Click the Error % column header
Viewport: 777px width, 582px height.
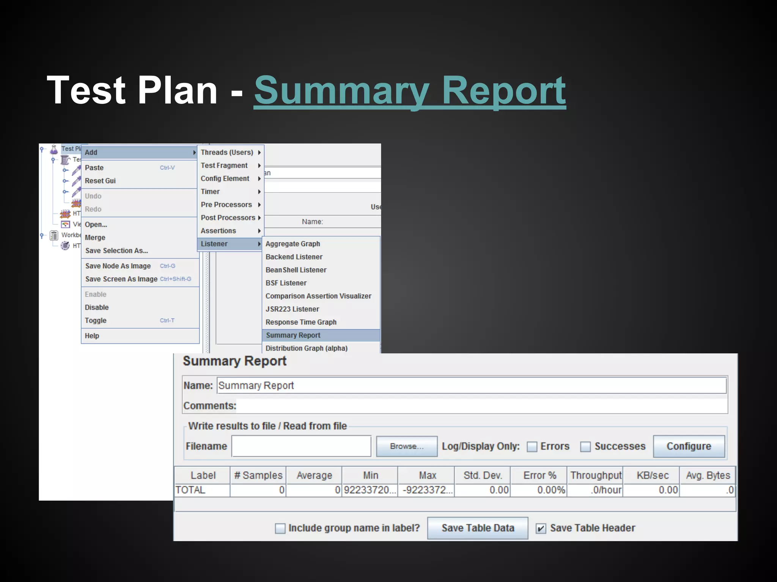coord(539,475)
